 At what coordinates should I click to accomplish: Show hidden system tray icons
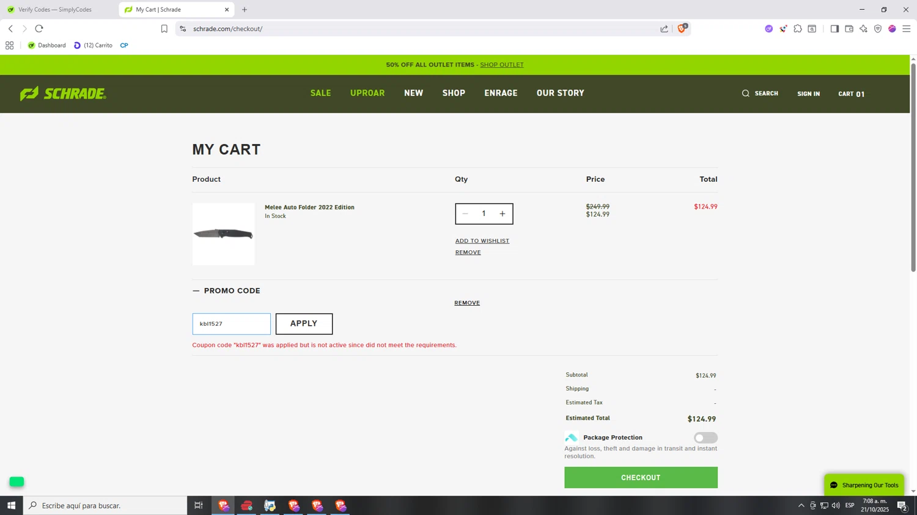[801, 505]
